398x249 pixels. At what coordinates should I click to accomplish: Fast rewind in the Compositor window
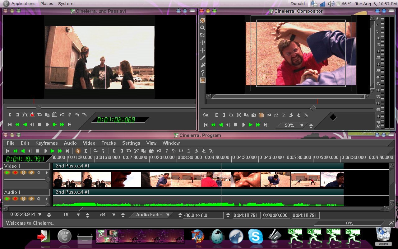[213, 125]
